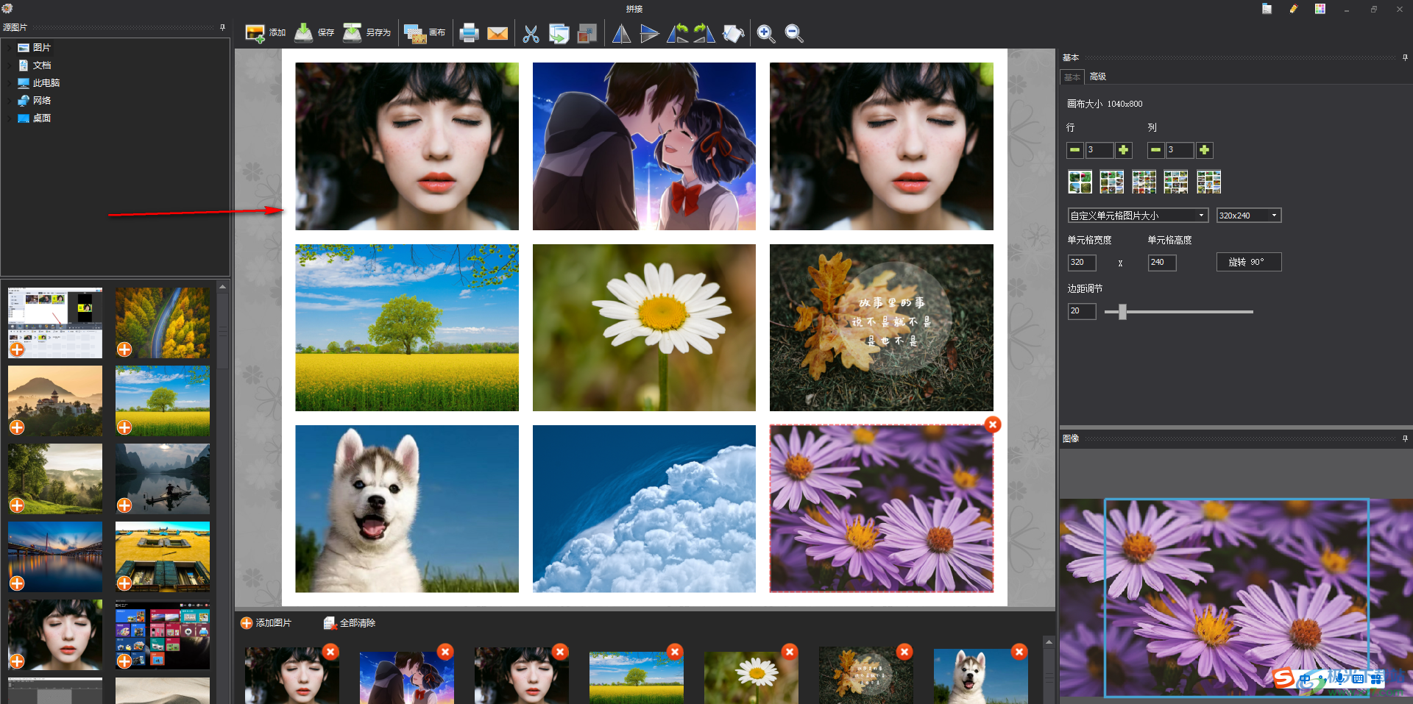Rotate image left with green arrow

pyautogui.click(x=677, y=33)
